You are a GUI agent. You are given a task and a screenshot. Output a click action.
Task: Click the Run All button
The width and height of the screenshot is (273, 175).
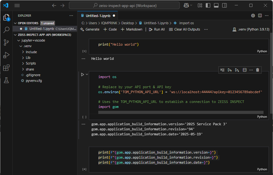(157, 29)
